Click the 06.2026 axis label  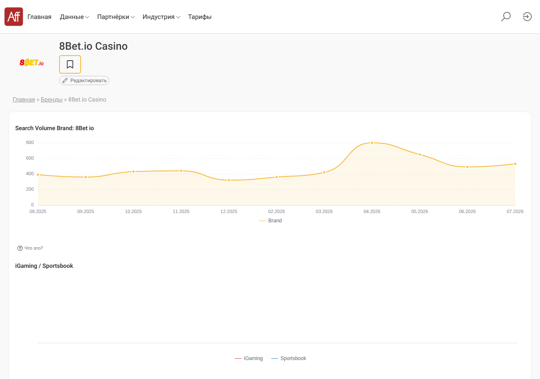click(467, 211)
